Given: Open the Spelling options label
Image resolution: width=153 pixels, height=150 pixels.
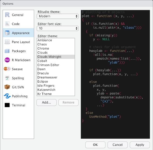Looking at the screenshot, I should tap(18, 78).
